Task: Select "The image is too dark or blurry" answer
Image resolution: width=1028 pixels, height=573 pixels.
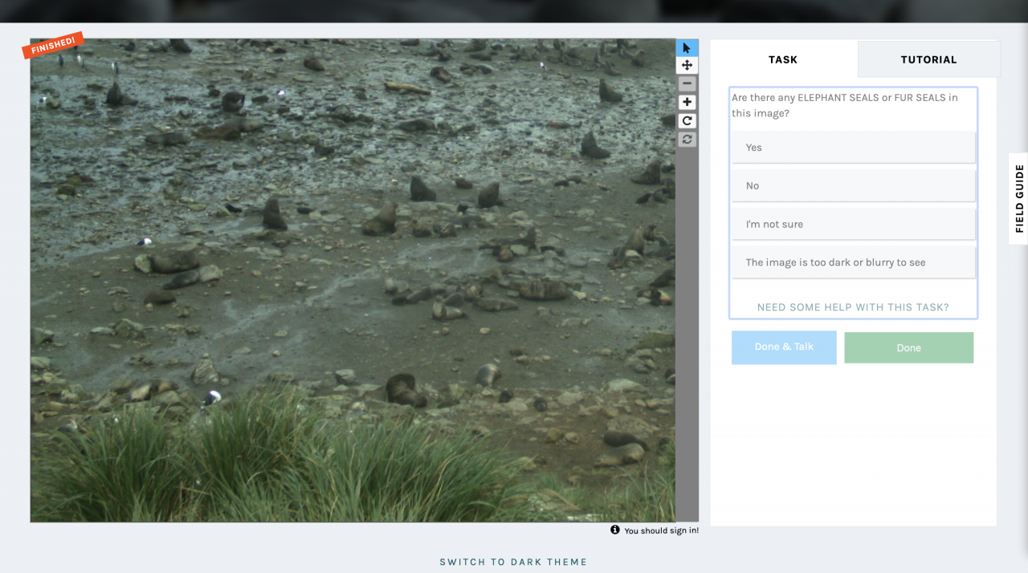Action: pyautogui.click(x=854, y=262)
